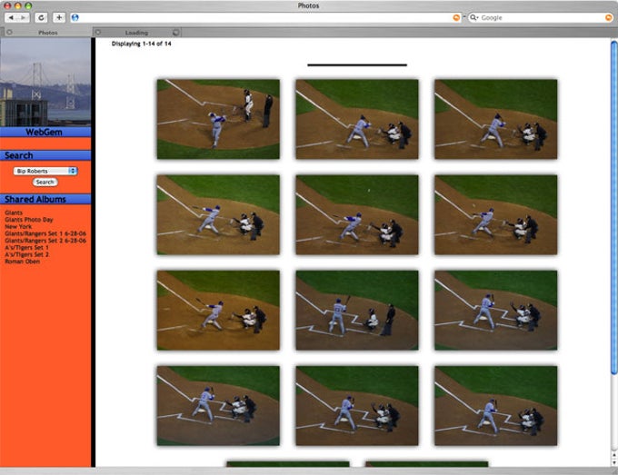Close the Photos tab with its close icon
618x475 pixels.
tap(9, 33)
